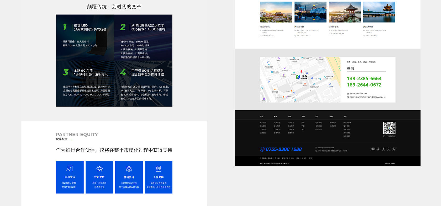The width and height of the screenshot is (441, 206).
Task: Click the 西安办事处 office name
Action: [x=265, y=27]
